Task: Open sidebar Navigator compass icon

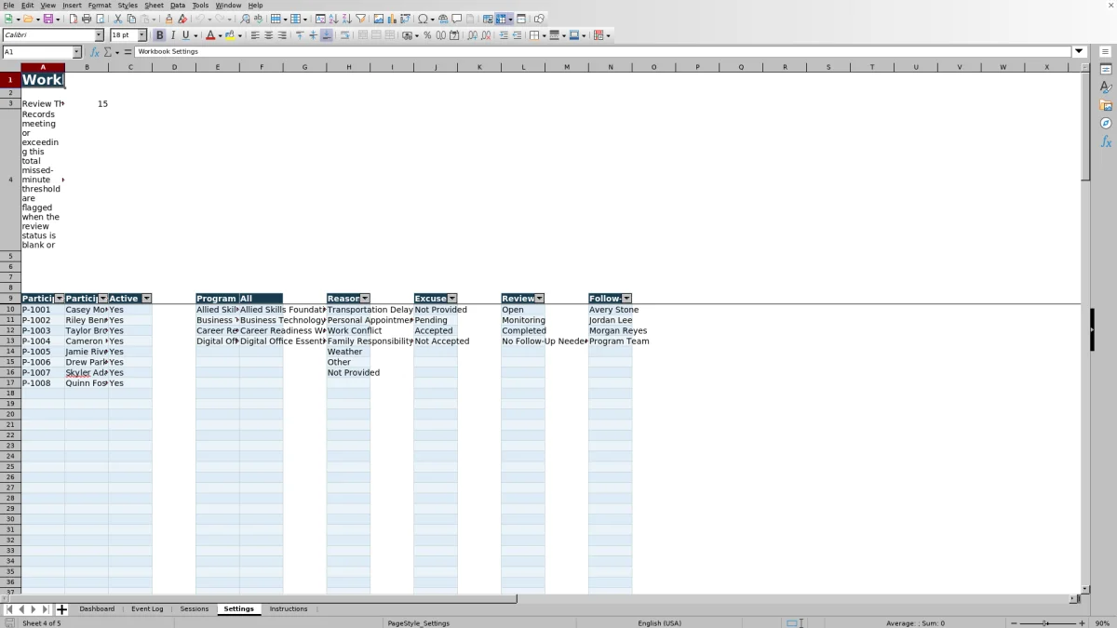Action: pos(1106,123)
